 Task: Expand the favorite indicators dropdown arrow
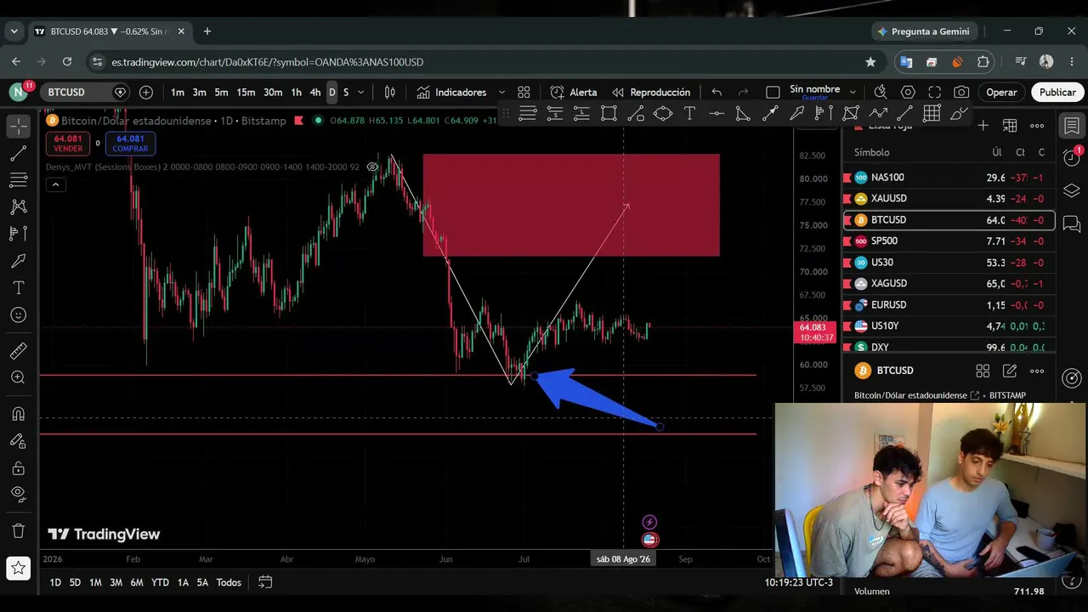501,92
